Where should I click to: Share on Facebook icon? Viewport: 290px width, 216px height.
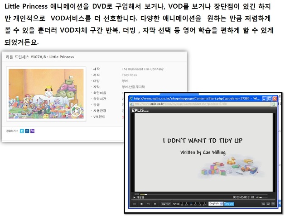coord(27,131)
